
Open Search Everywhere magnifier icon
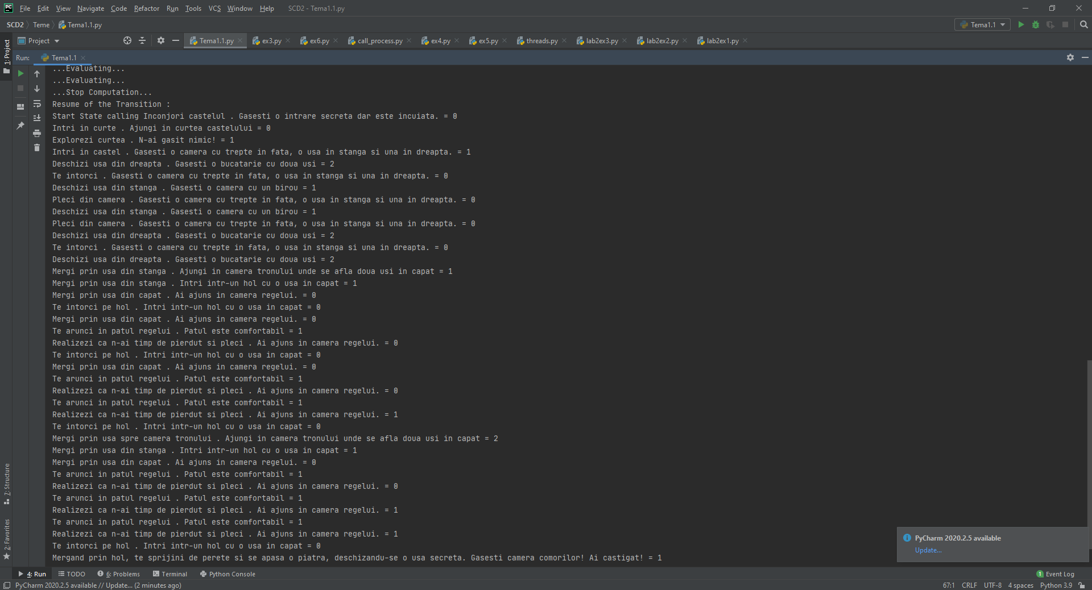click(1083, 25)
